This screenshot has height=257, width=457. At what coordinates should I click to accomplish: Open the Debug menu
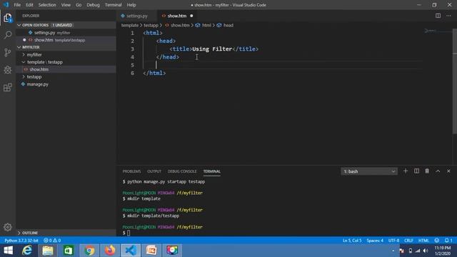(93, 5)
